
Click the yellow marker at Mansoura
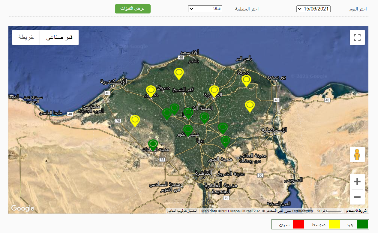pos(214,90)
